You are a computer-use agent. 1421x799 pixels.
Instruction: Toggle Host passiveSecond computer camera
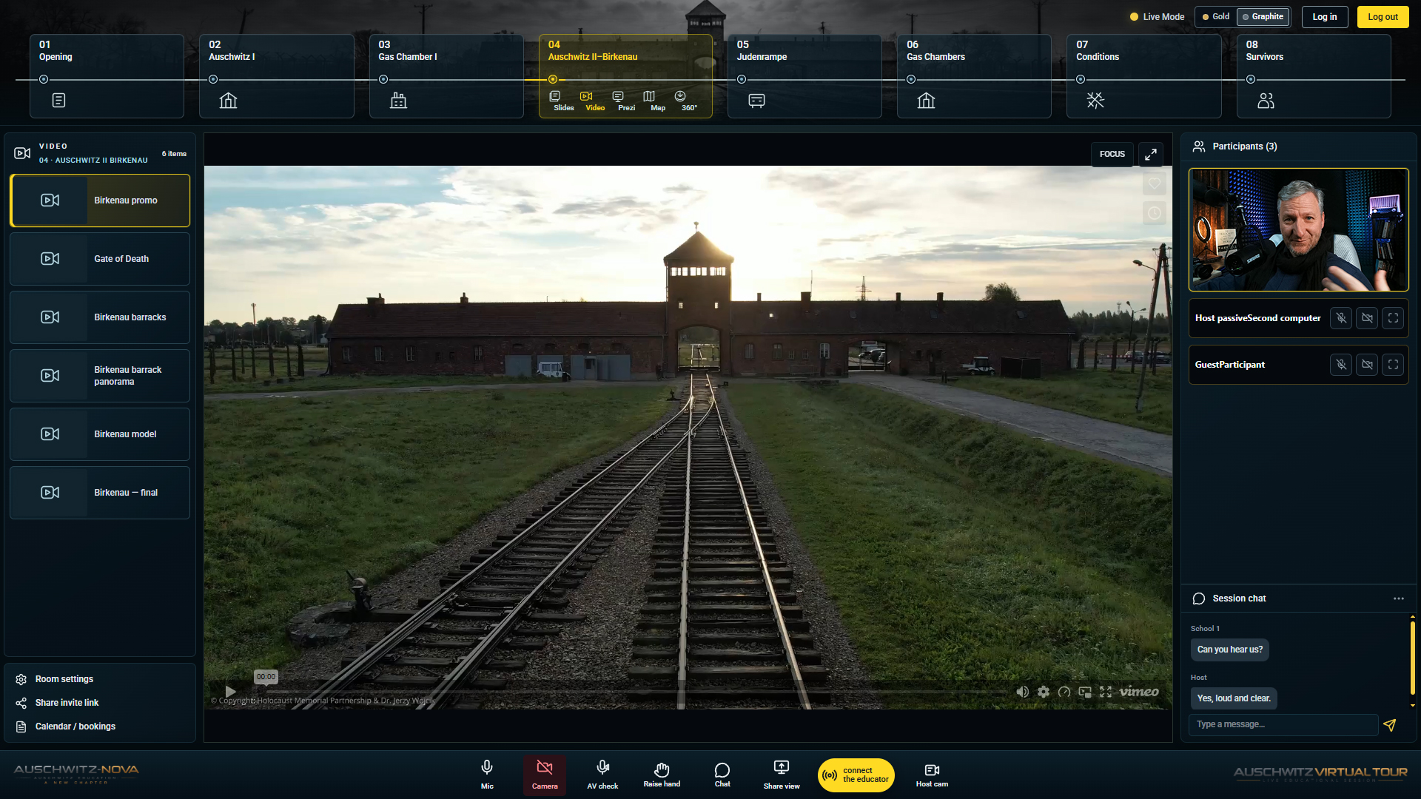[1367, 318]
